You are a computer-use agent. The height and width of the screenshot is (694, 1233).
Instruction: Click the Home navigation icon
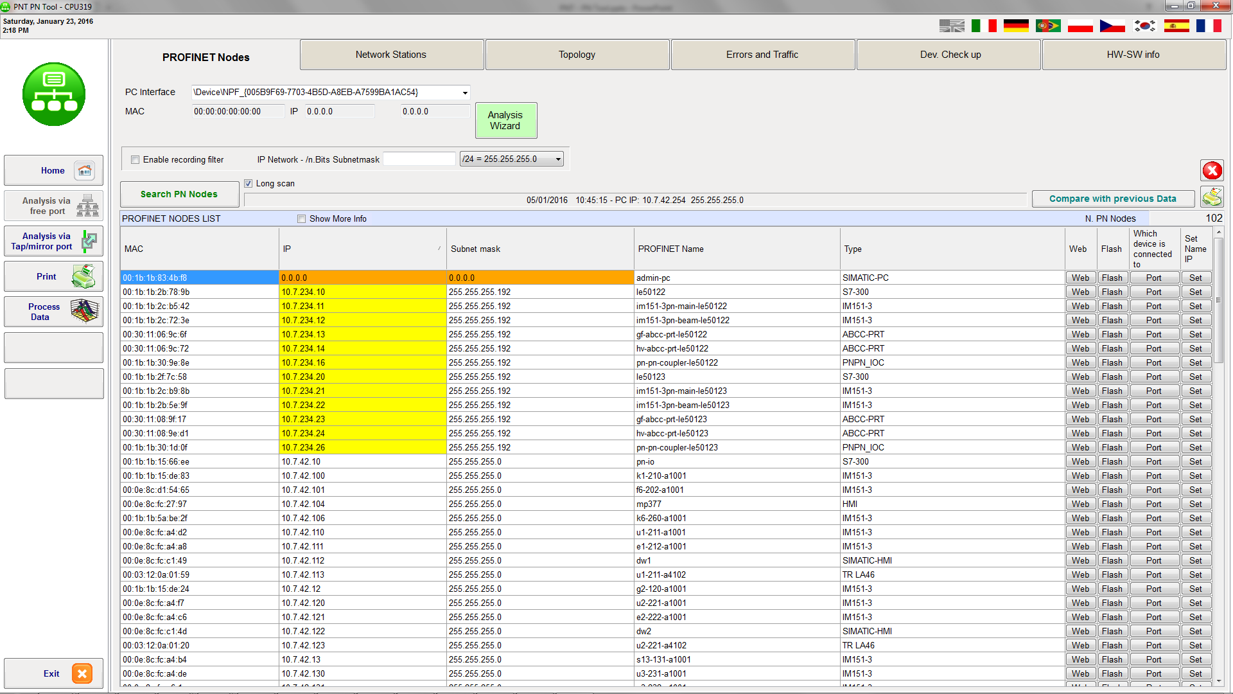pos(84,170)
